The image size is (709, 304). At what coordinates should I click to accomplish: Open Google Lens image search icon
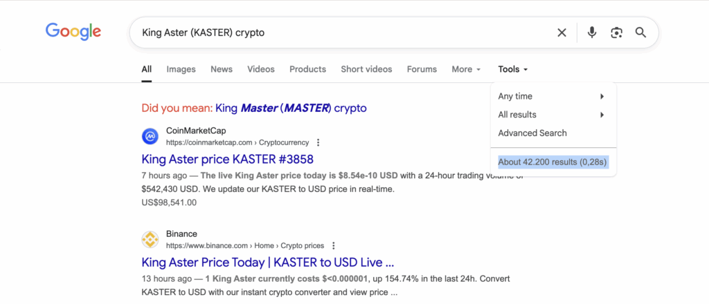click(x=616, y=32)
